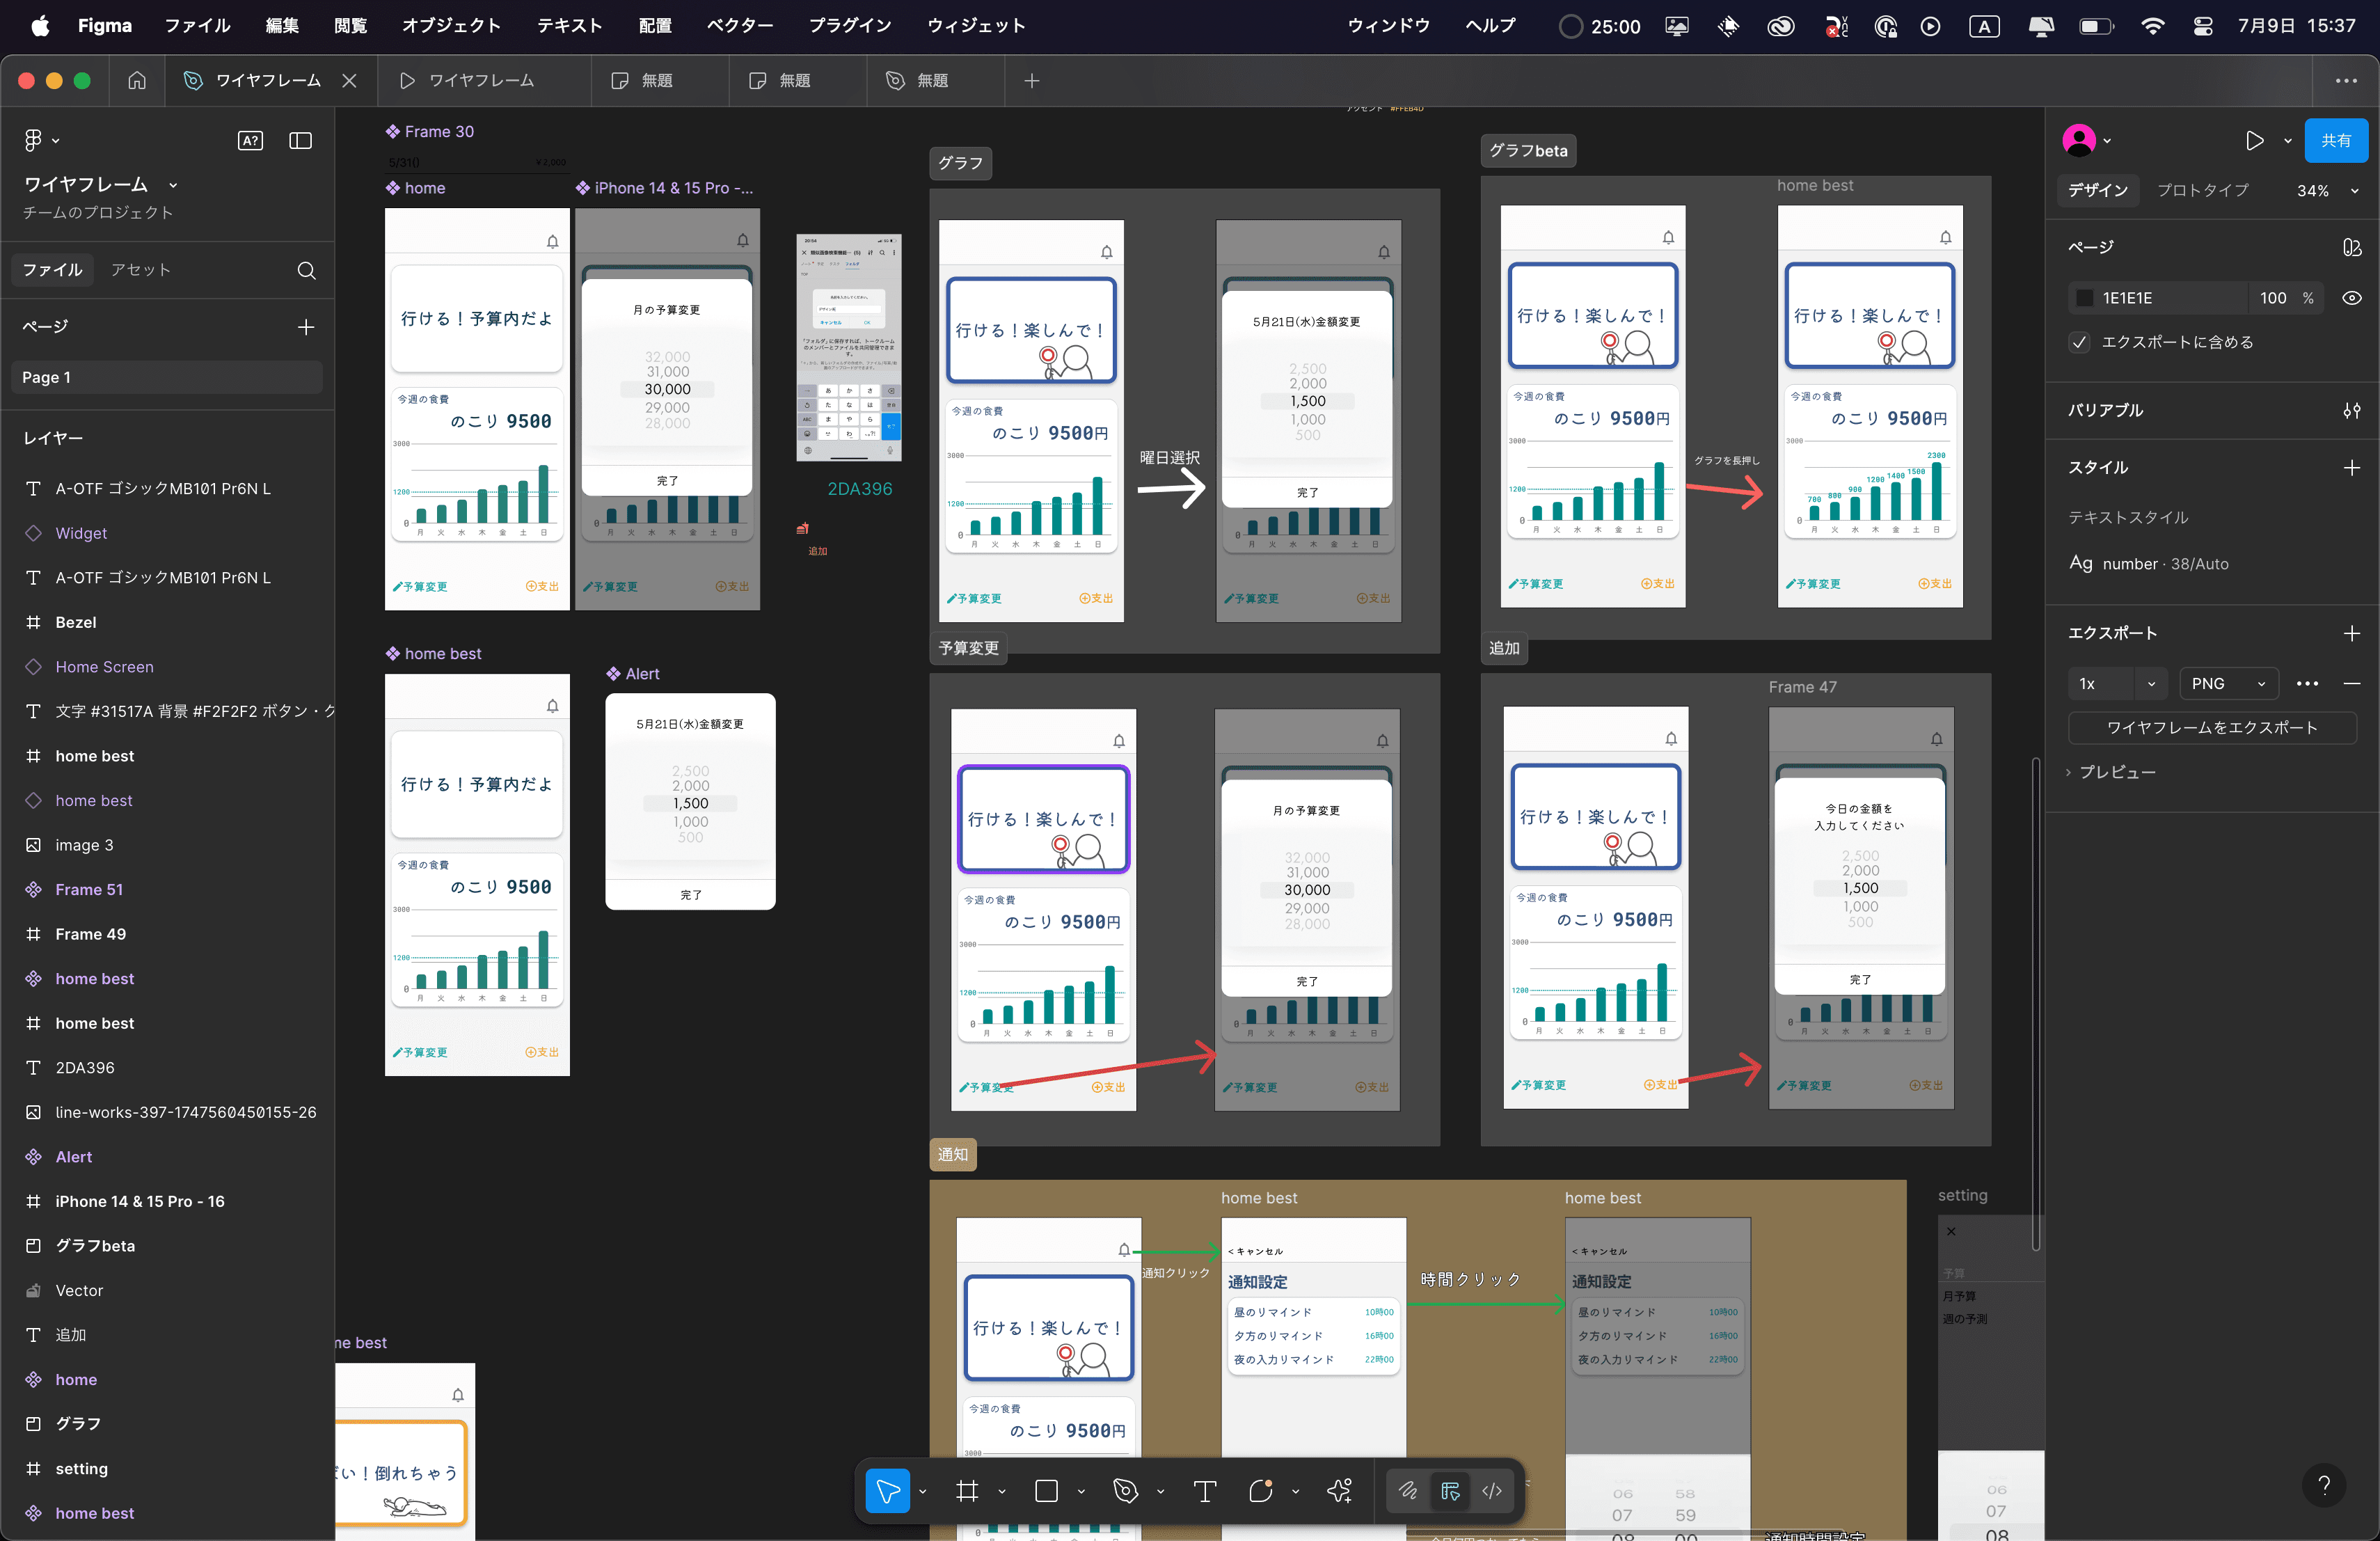Viewport: 2380px width, 1541px height.
Task: Click the page opacity 100 field
Action: [2272, 298]
